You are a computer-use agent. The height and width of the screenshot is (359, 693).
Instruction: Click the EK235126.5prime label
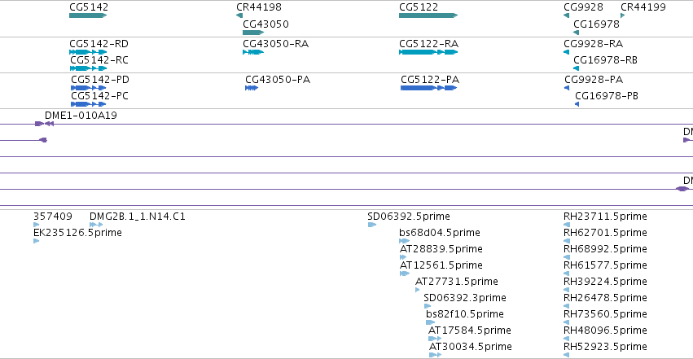[78, 233]
